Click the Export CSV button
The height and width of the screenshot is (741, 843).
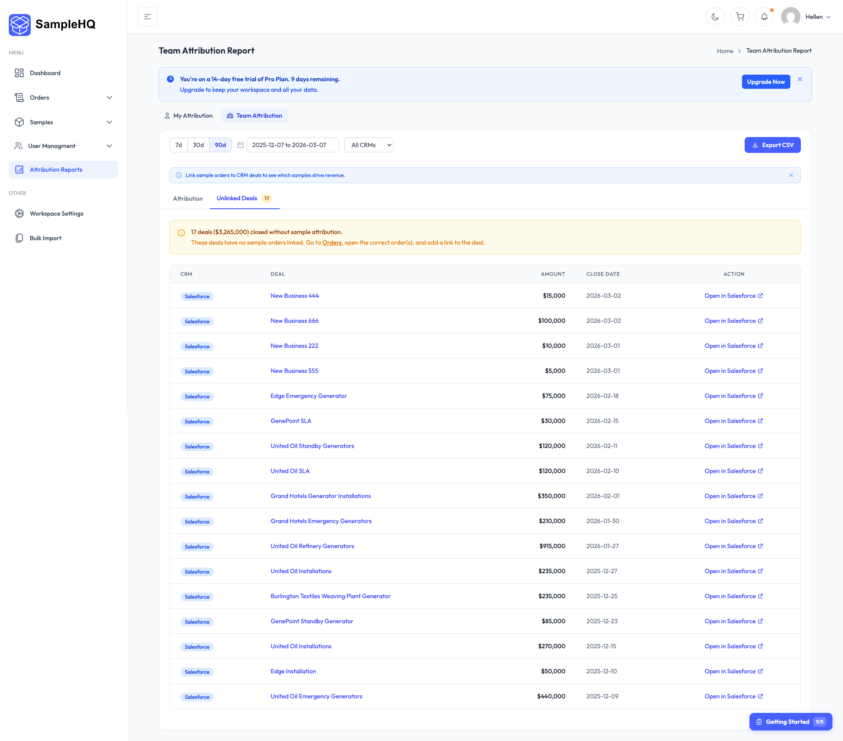pyautogui.click(x=772, y=145)
